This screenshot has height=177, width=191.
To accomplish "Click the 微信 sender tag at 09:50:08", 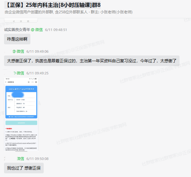I will point(20,159).
